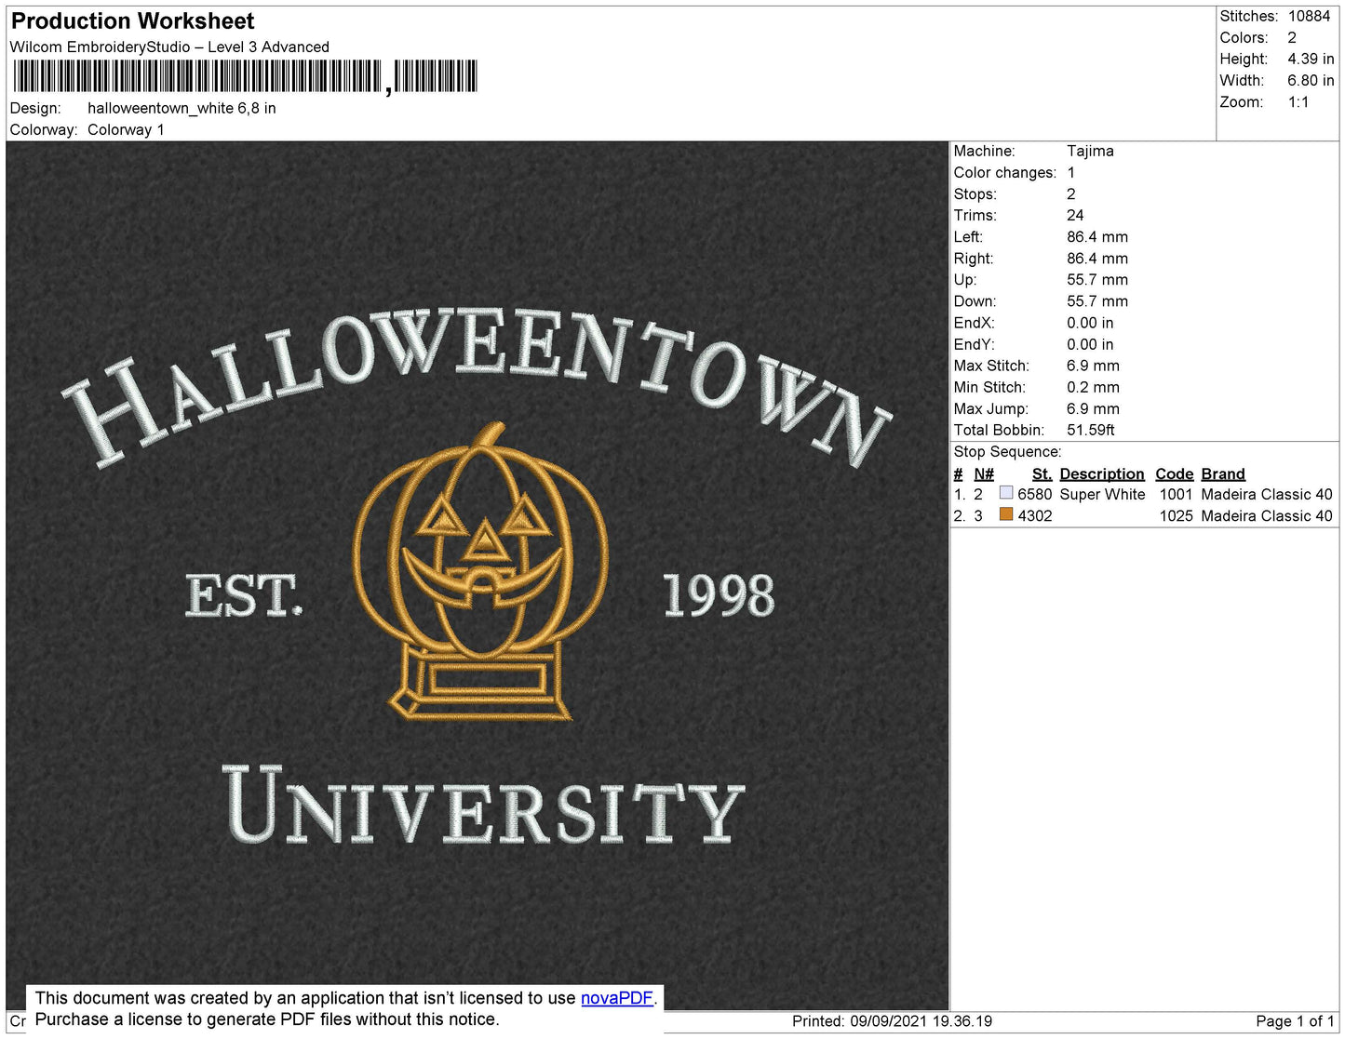Click the 'Production Worksheet' title

click(x=132, y=20)
